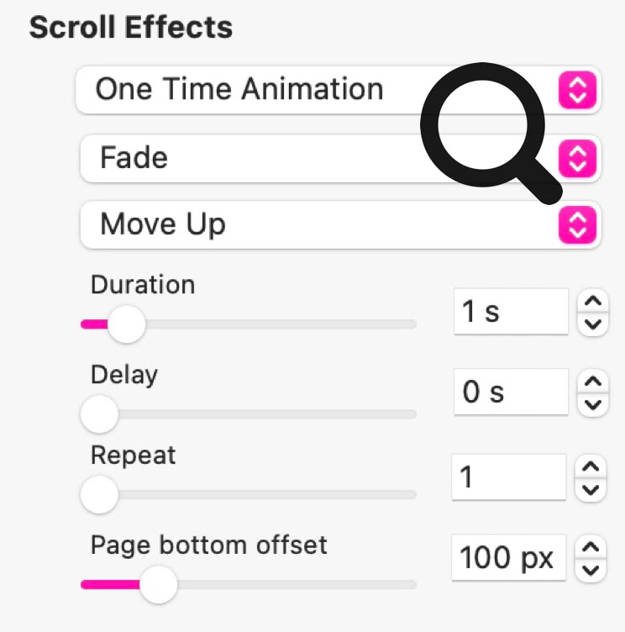Viewport: 625px width, 632px height.
Task: Click the Duration slider handle
Action: coord(127,324)
